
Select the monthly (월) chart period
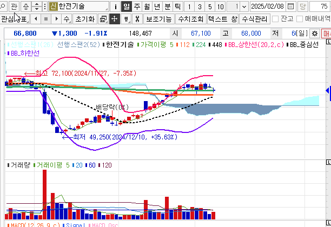(147, 6)
